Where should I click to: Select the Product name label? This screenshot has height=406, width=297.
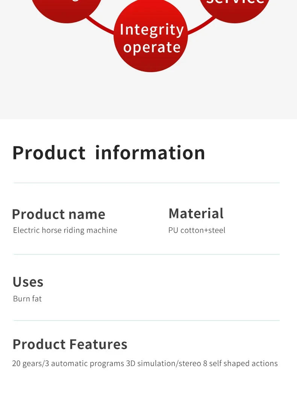tap(59, 214)
